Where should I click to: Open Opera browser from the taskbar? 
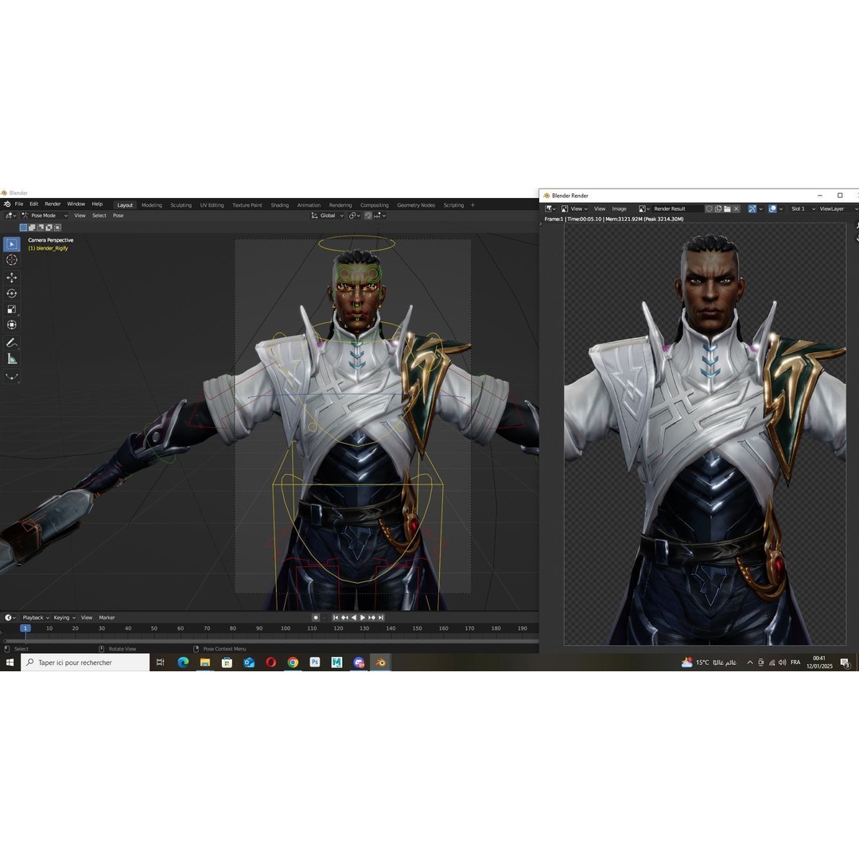click(x=271, y=663)
